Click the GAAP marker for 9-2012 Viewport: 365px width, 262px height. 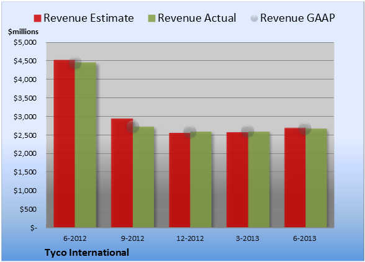point(133,127)
